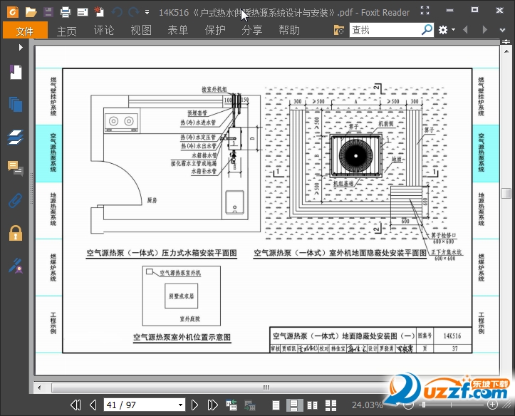Viewport: 515px width, 416px height.
Task: Go to the next view icon
Action: click(x=250, y=405)
